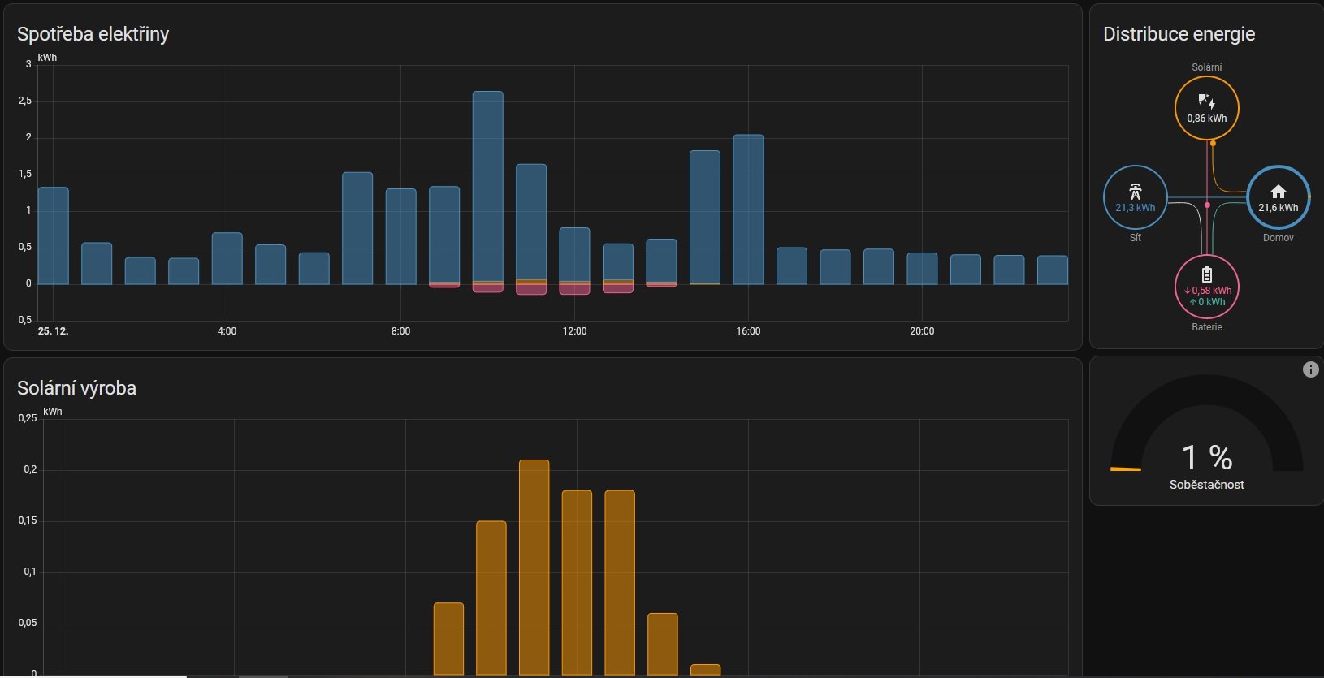Screen dimensions: 1324x678
Task: Click the Solární výroba card title
Action: 76,388
